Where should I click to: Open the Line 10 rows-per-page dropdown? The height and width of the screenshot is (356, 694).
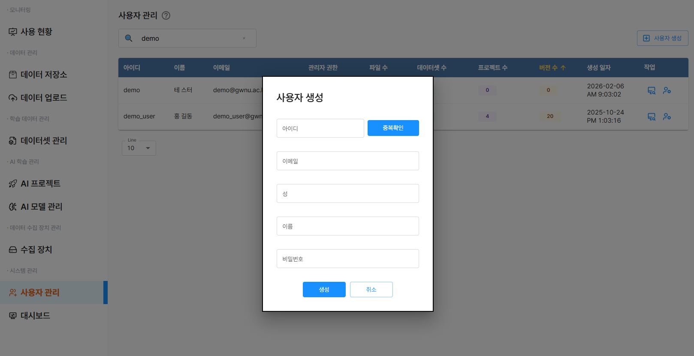[x=139, y=148]
